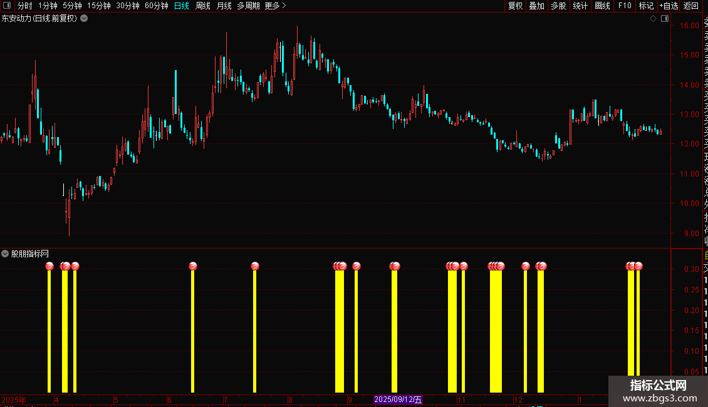
Task: Collapse the 股朋指标网 indicator dropdown
Action: tap(5, 254)
